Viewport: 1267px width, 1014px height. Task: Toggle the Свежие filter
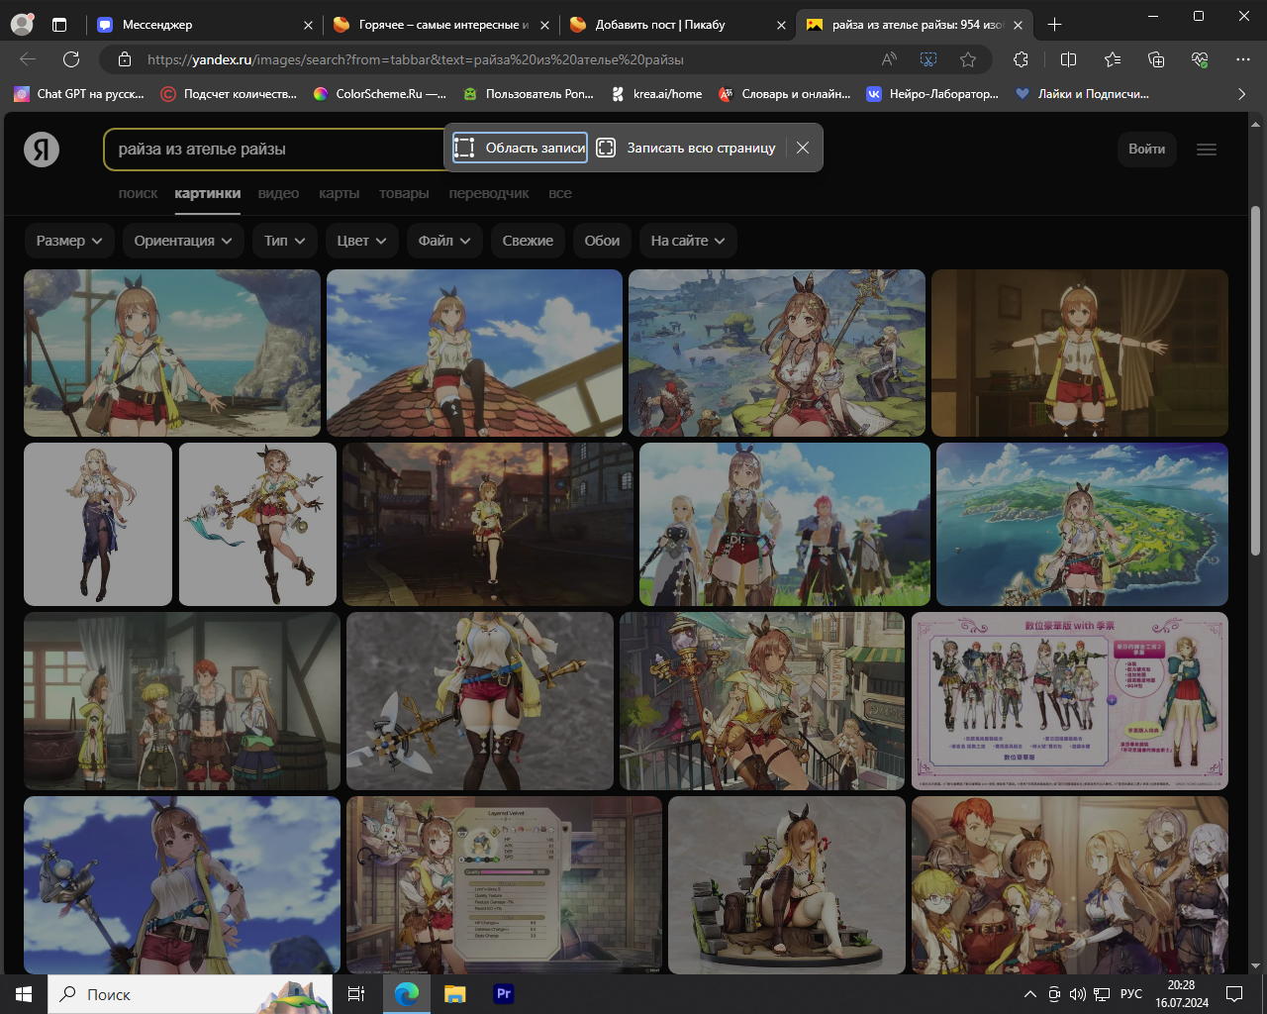(x=528, y=241)
